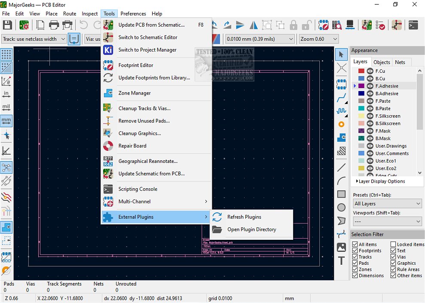Open the Scripting Console toolbar icon

pyautogui.click(x=413, y=25)
